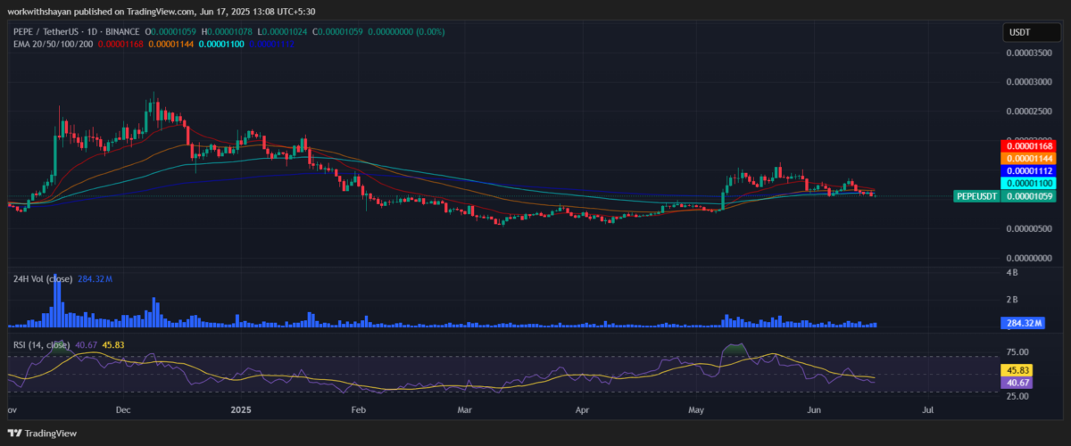Screen dimensions: 1071x446
Task: Click the orange EMA value 0.00001144 in legend
Action: click(171, 44)
